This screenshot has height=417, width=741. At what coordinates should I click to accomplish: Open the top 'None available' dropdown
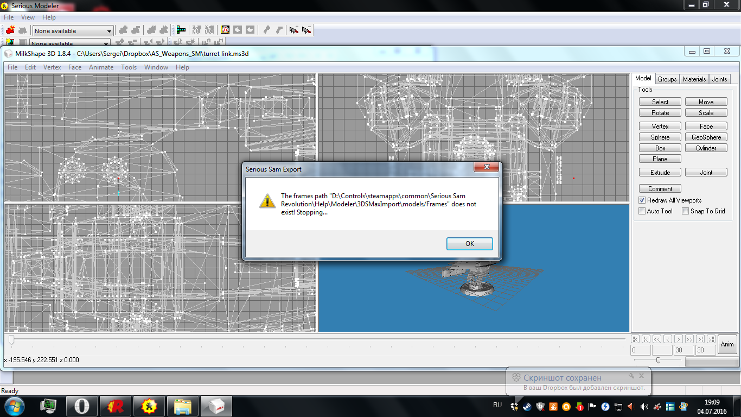tap(73, 31)
